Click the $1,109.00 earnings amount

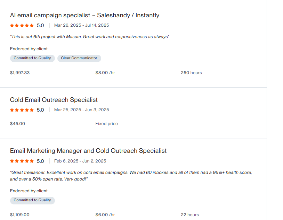pos(20,214)
